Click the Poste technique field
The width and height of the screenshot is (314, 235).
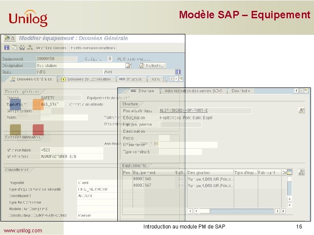tap(205, 111)
